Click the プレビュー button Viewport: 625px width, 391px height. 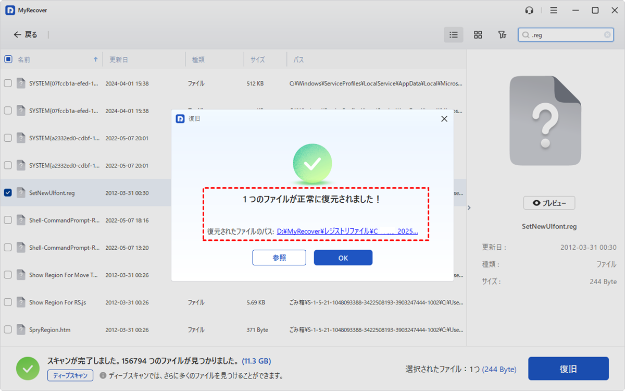click(x=549, y=203)
